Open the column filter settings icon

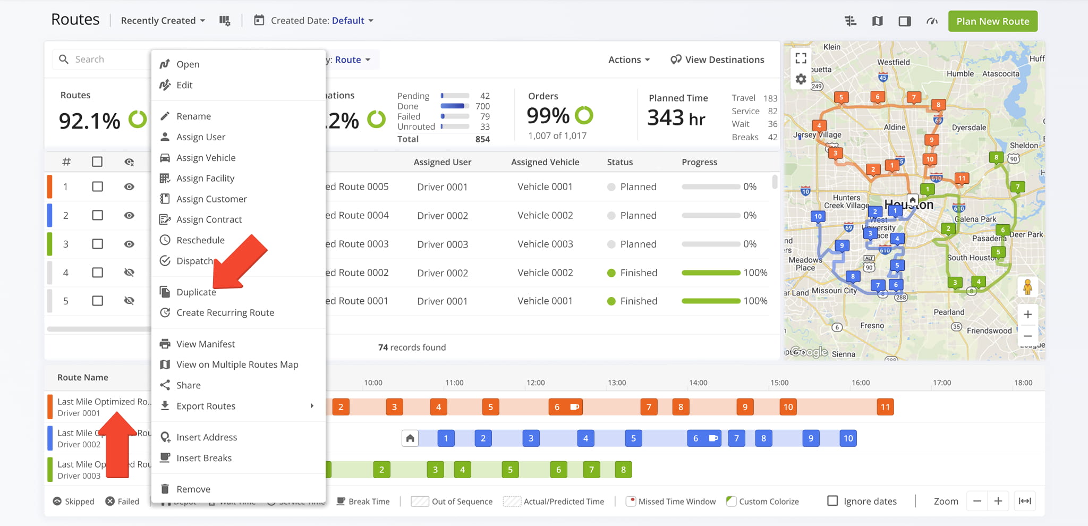pos(225,21)
